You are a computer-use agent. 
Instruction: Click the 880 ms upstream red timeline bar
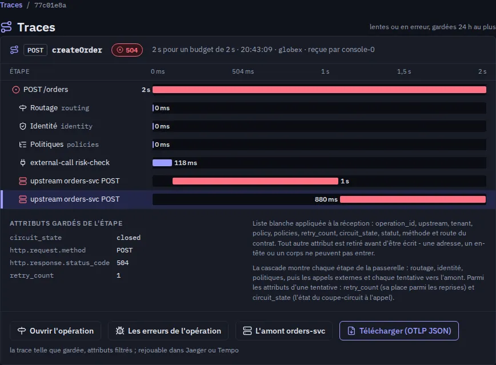[x=413, y=199]
